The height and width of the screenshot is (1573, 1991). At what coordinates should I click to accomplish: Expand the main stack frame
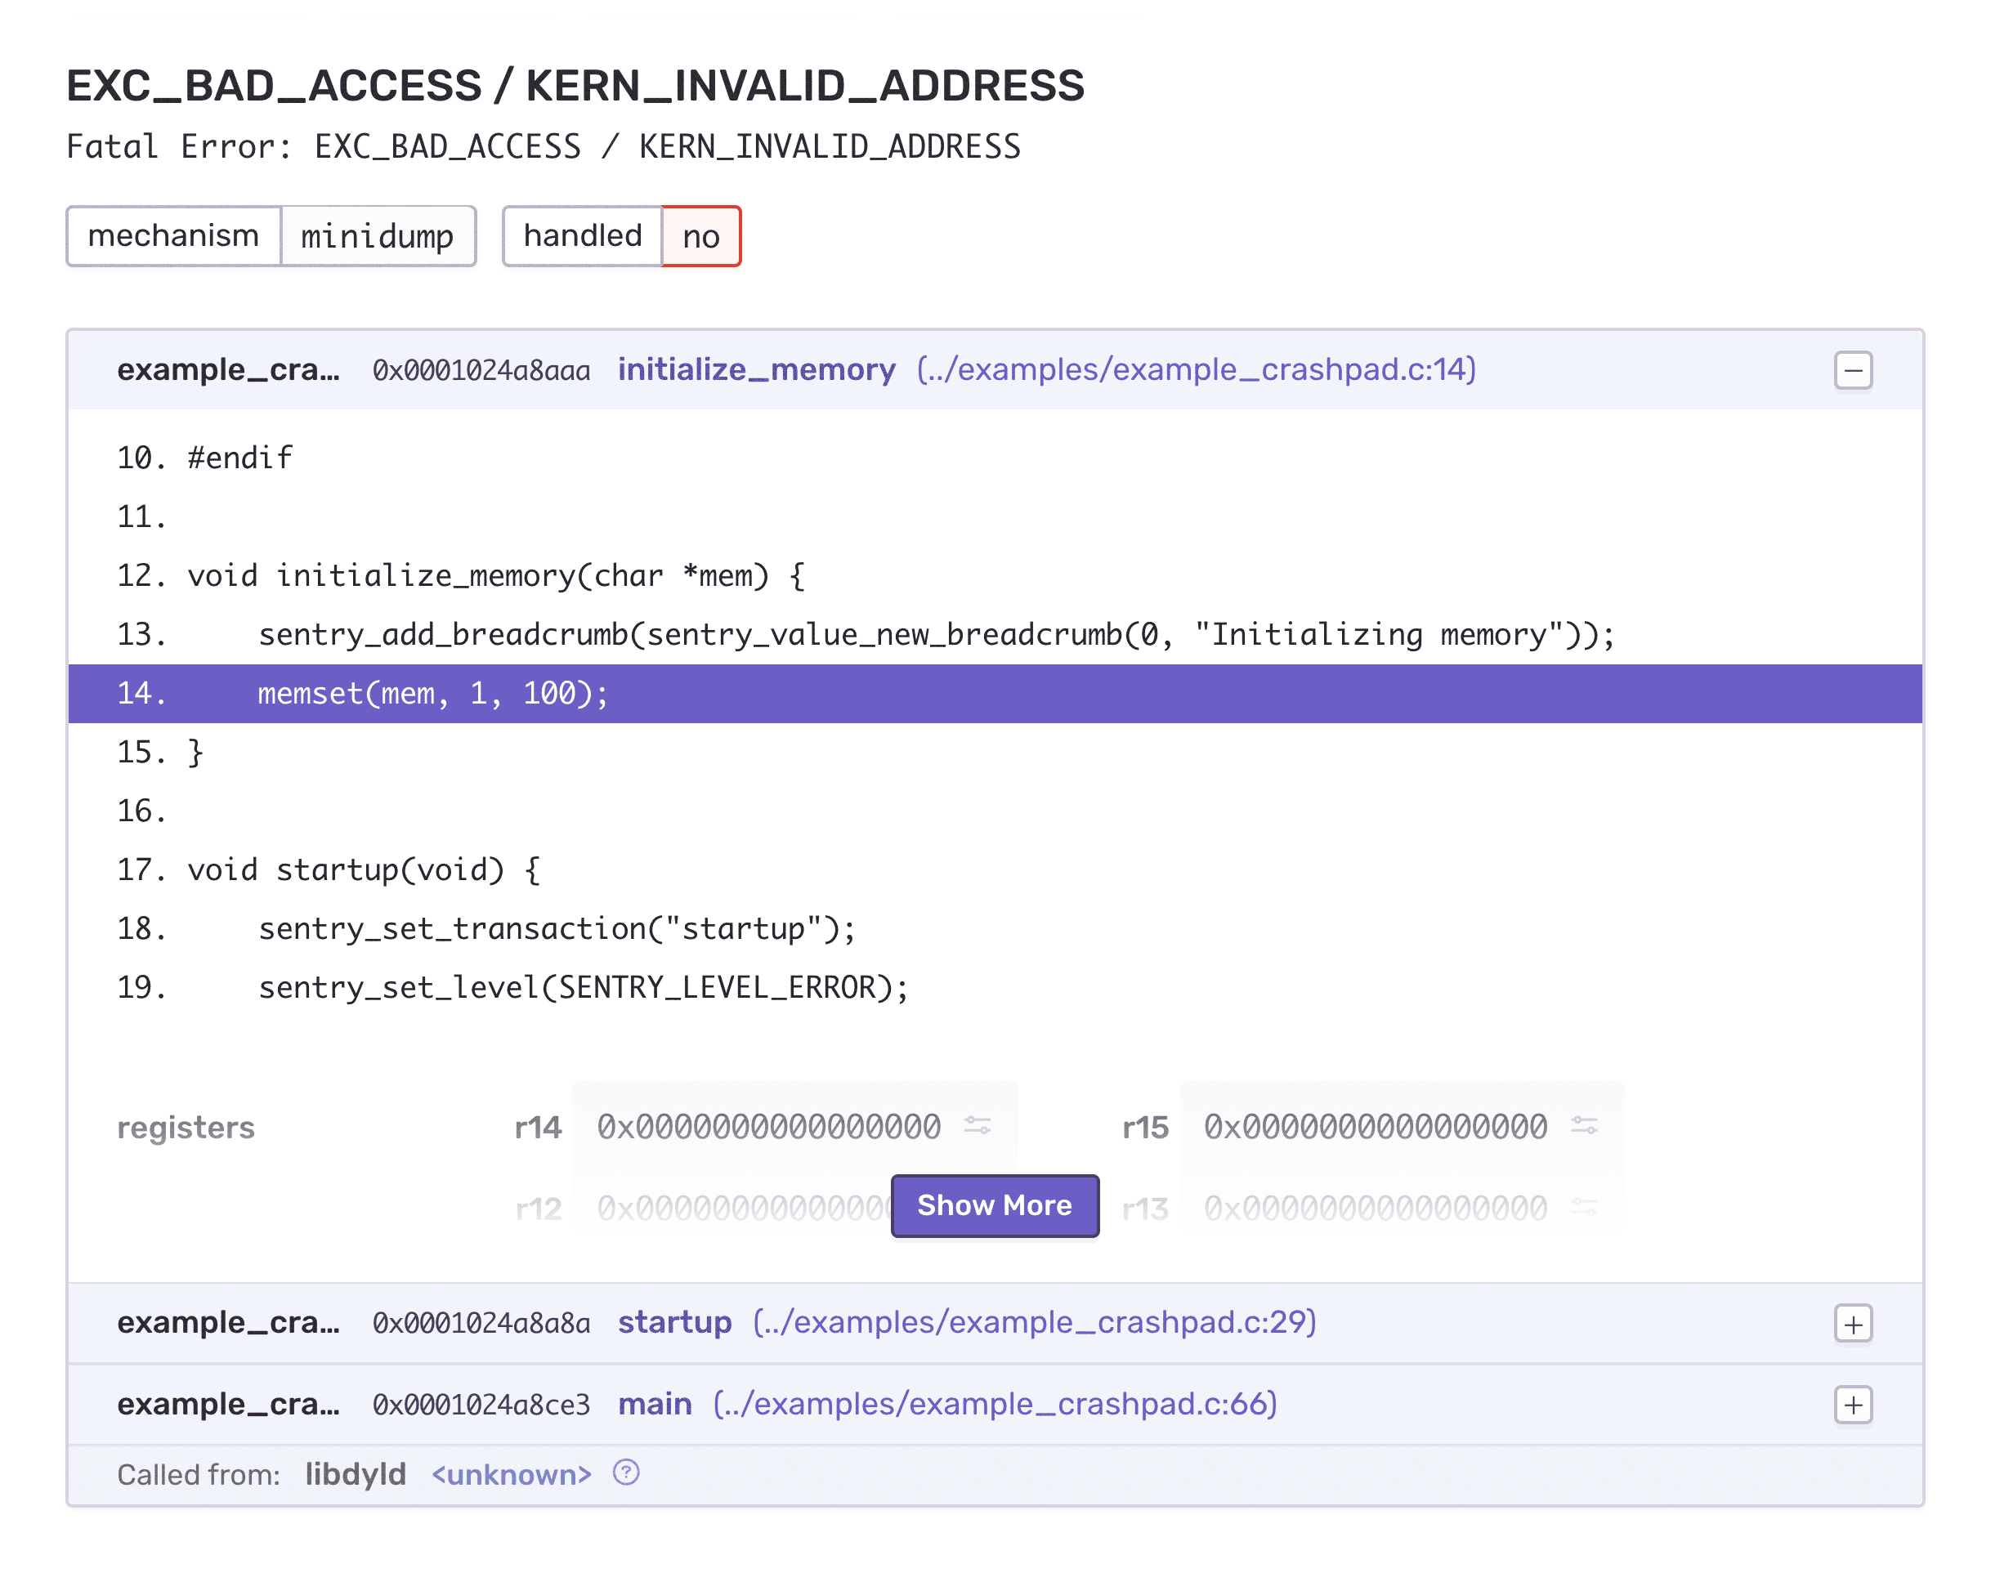click(x=1853, y=1405)
